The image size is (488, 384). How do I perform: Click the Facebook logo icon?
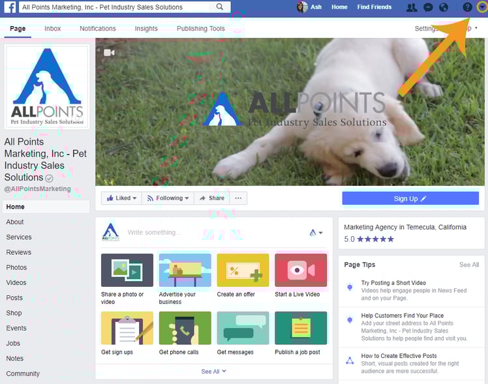pos(10,7)
